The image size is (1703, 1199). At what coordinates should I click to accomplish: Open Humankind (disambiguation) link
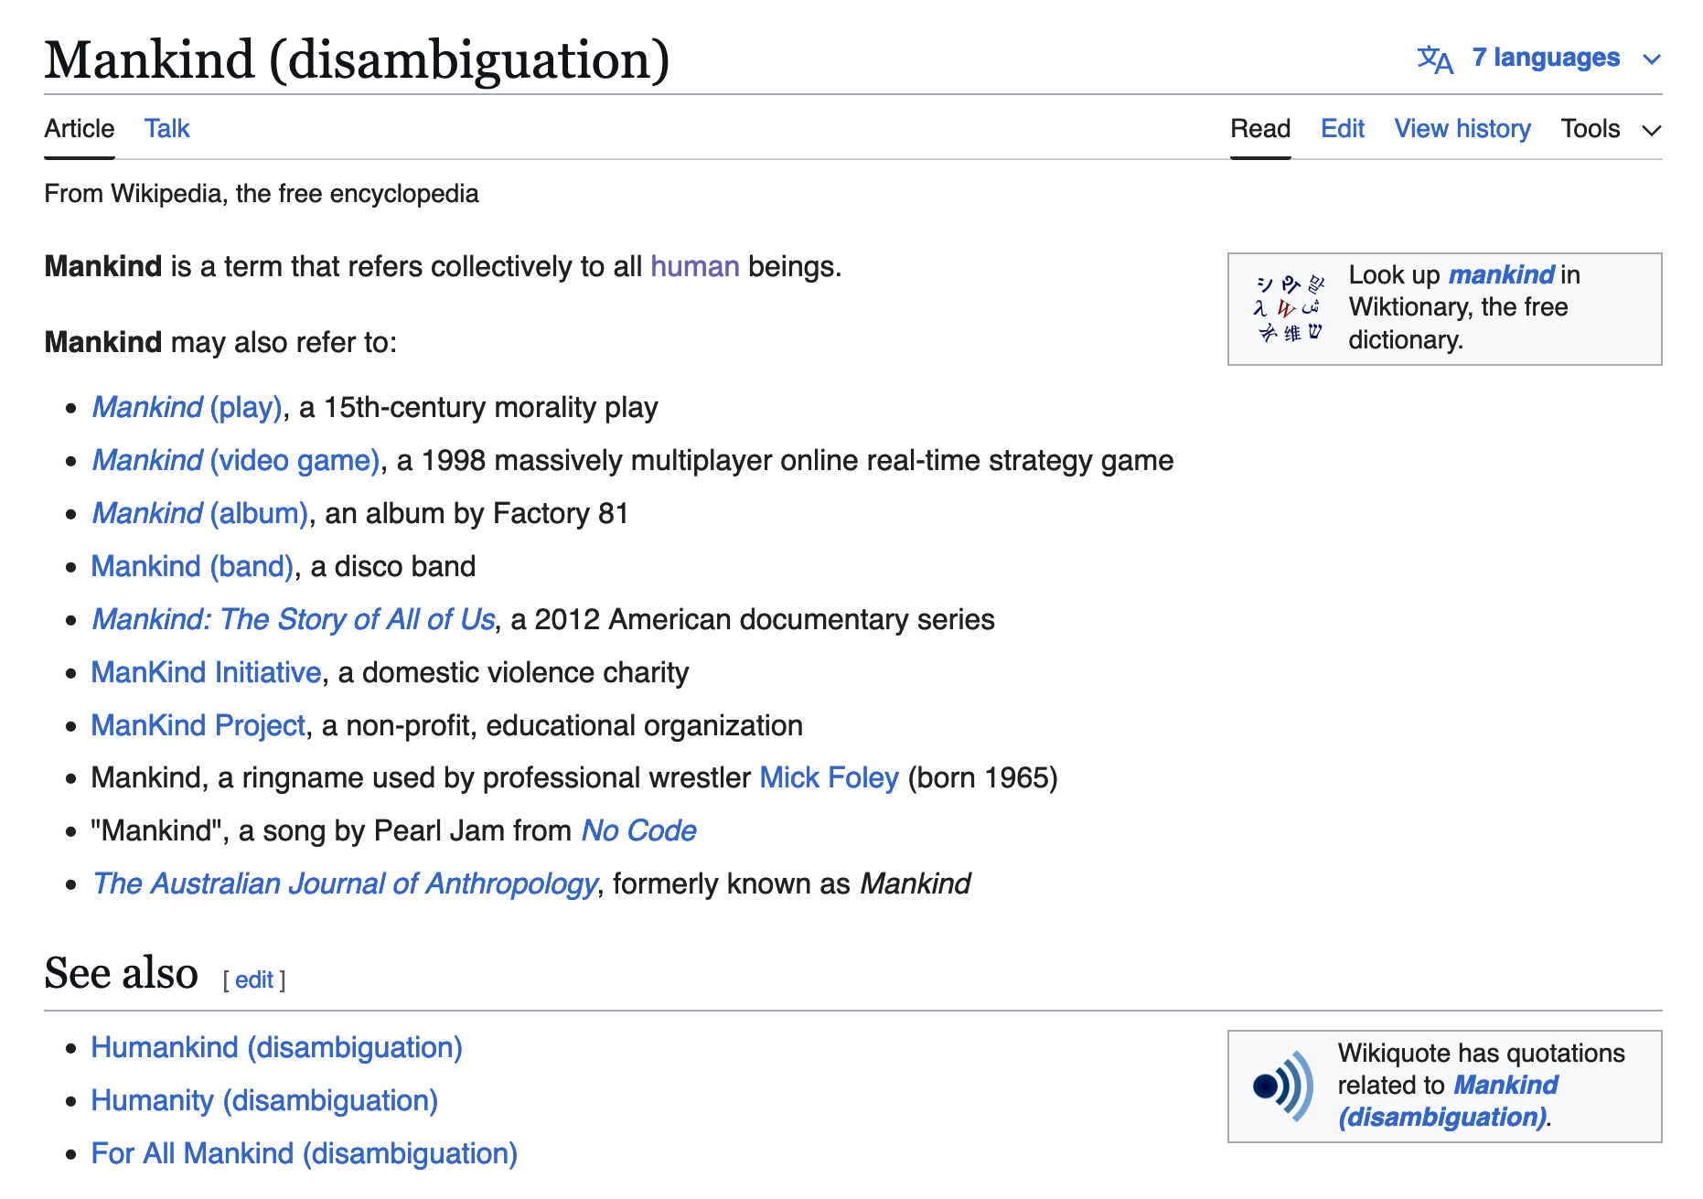(x=276, y=1047)
